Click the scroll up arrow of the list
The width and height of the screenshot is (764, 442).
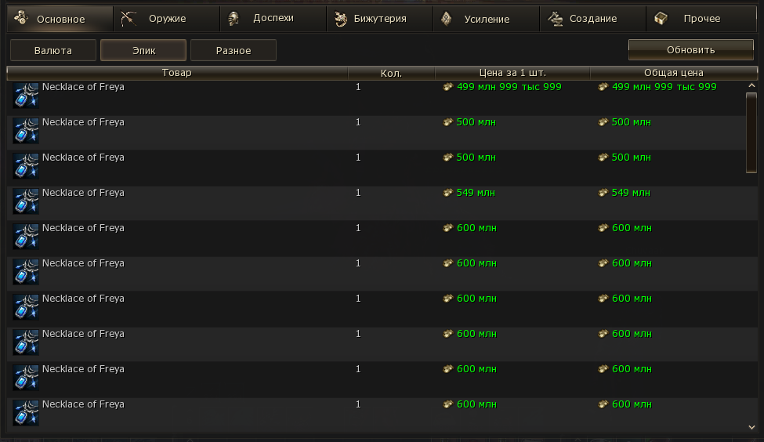click(752, 85)
